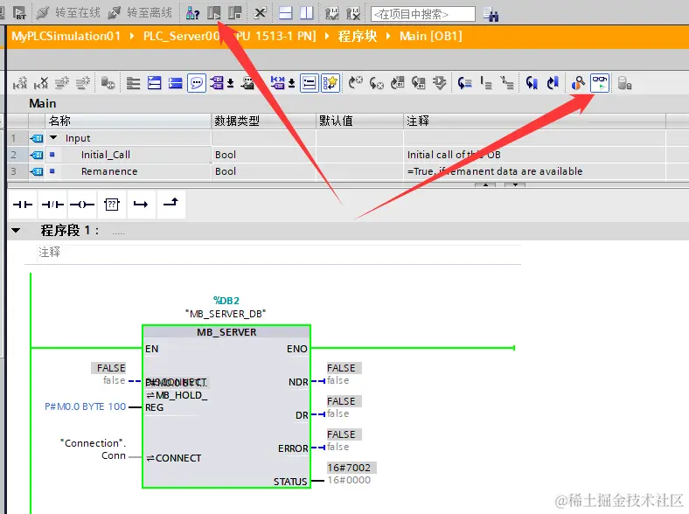Image resolution: width=689 pixels, height=514 pixels.
Task: Click the Delete network icon
Action: (41, 82)
